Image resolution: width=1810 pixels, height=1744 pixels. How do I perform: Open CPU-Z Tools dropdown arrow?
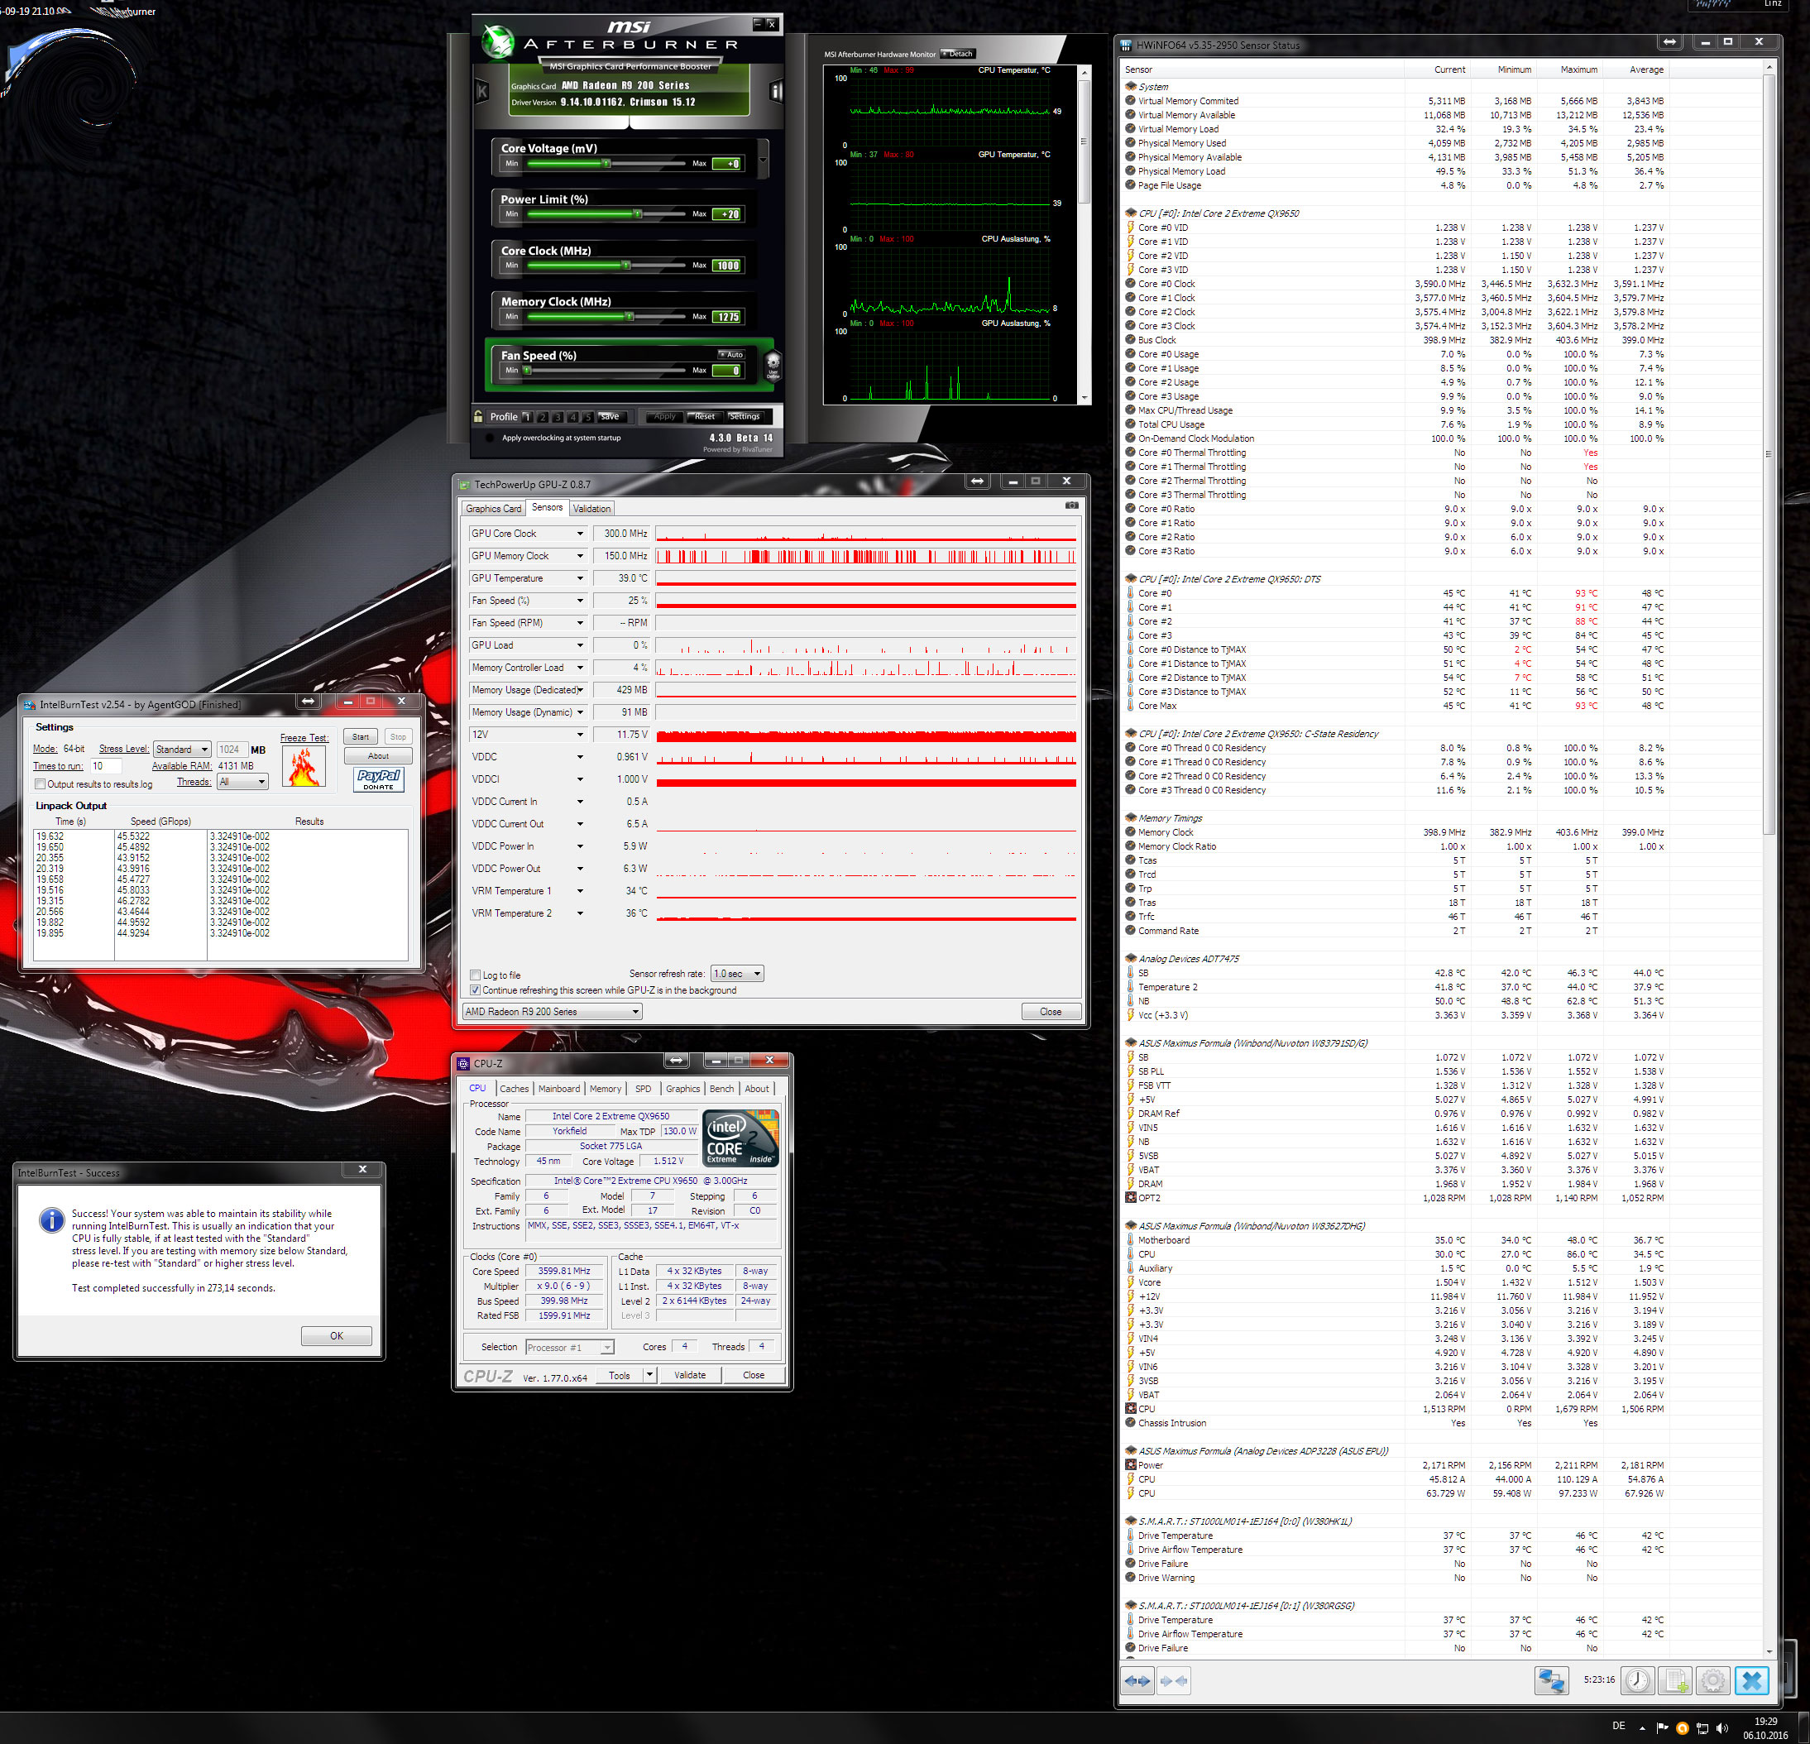(x=649, y=1374)
